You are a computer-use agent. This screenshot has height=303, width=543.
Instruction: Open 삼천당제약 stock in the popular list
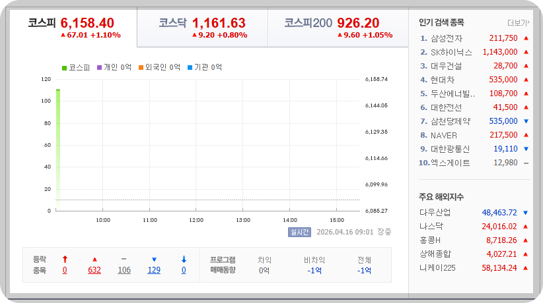451,121
